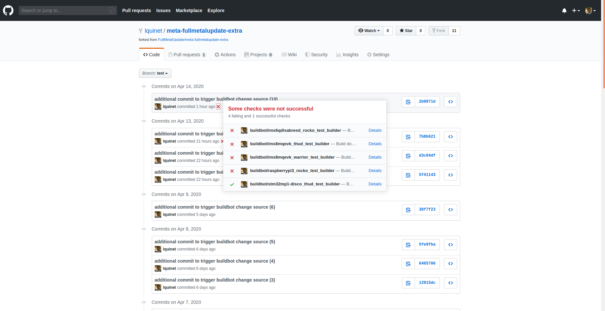Open Marketplace in top navigation

tap(189, 10)
